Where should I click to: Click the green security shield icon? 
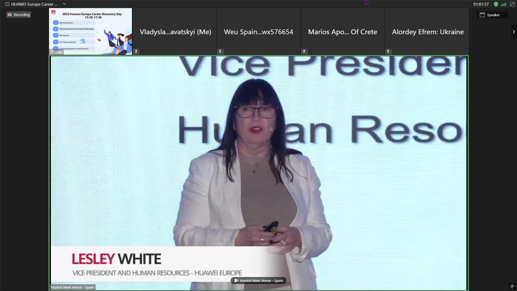click(x=496, y=4)
